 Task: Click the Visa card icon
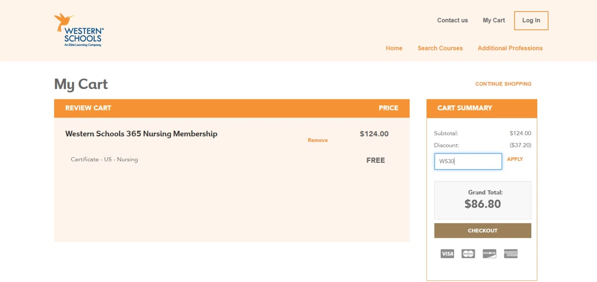tap(447, 254)
